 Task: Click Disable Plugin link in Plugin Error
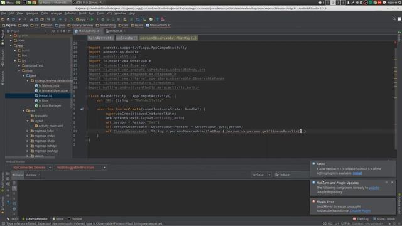point(360,211)
